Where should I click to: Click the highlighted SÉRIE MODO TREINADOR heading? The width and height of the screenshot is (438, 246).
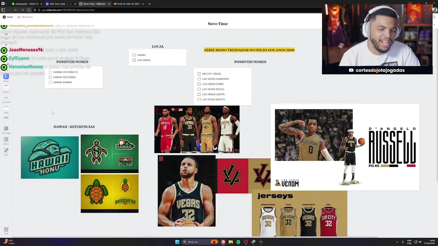pyautogui.click(x=249, y=50)
